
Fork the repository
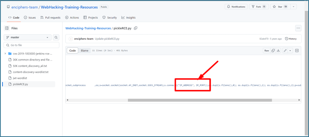[x=259, y=7]
